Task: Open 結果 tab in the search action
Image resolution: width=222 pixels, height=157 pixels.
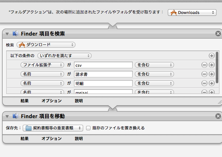Action: point(25,101)
